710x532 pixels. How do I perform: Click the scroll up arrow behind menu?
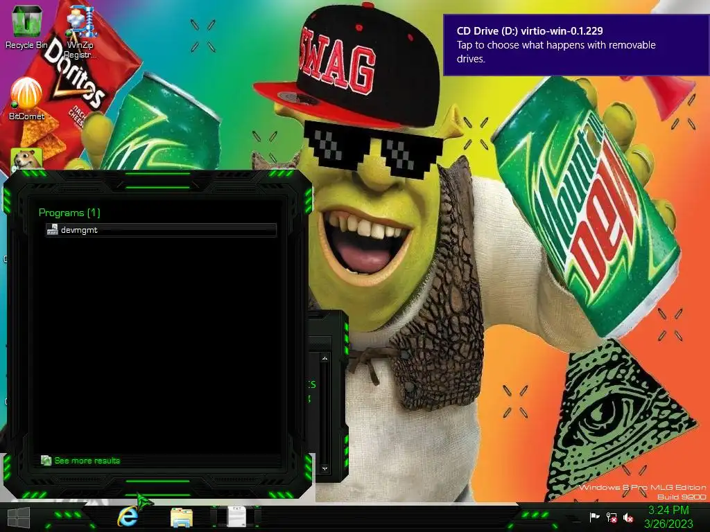point(324,358)
